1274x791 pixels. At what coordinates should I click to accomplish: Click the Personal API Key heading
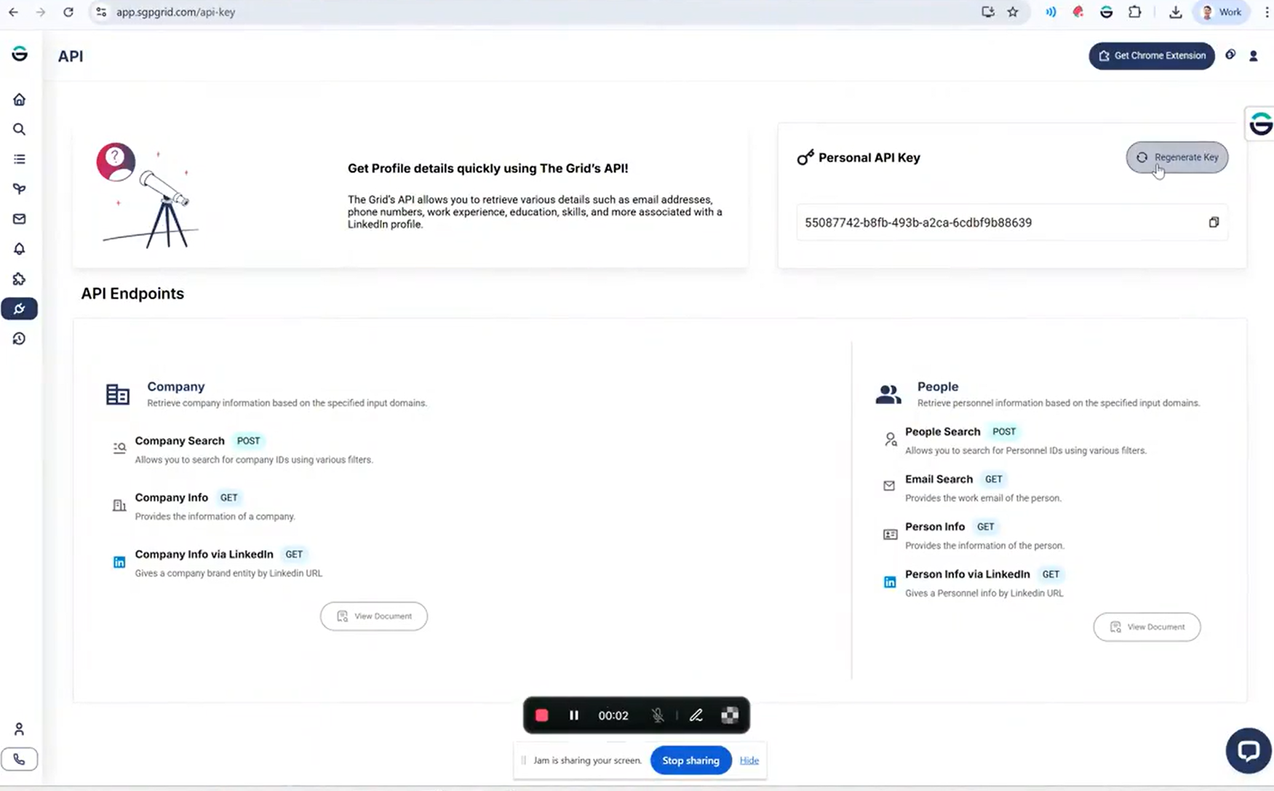tap(869, 157)
